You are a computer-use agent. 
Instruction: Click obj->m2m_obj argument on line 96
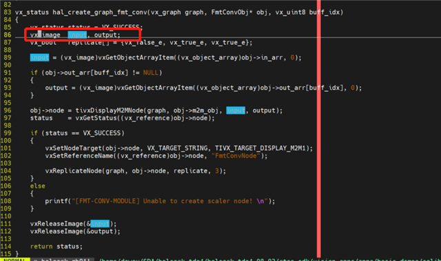click(196, 110)
